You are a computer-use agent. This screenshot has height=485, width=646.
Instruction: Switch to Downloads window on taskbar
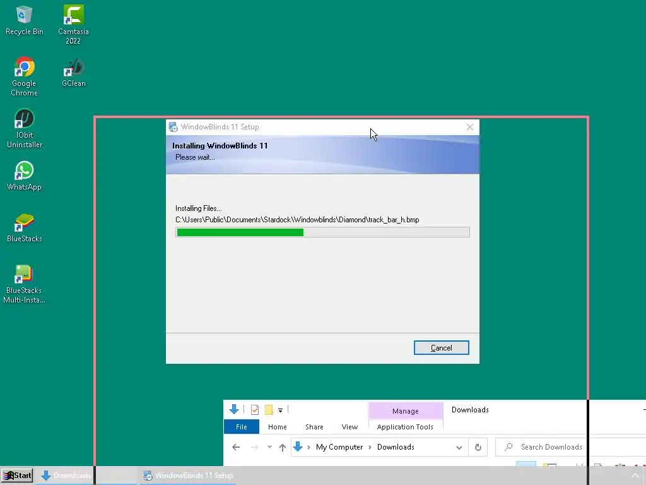(x=66, y=476)
